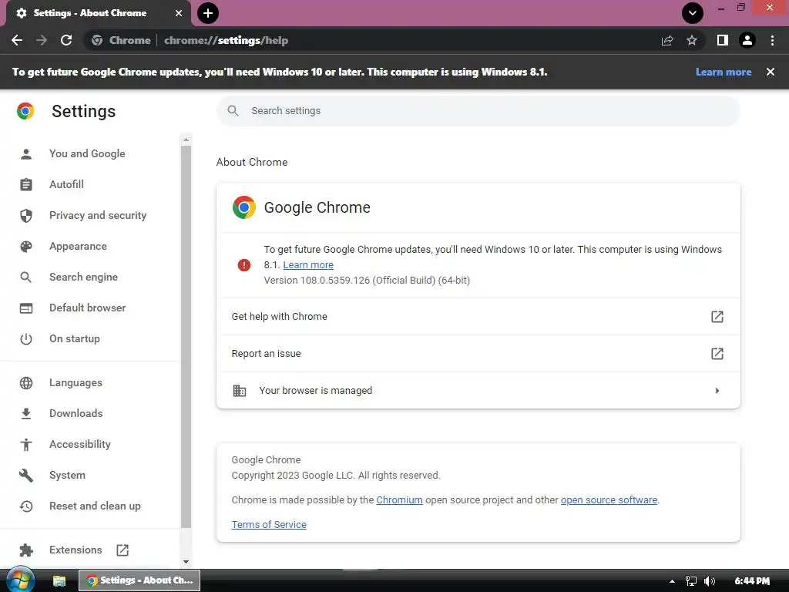Bookmark this page with the star icon

(692, 40)
